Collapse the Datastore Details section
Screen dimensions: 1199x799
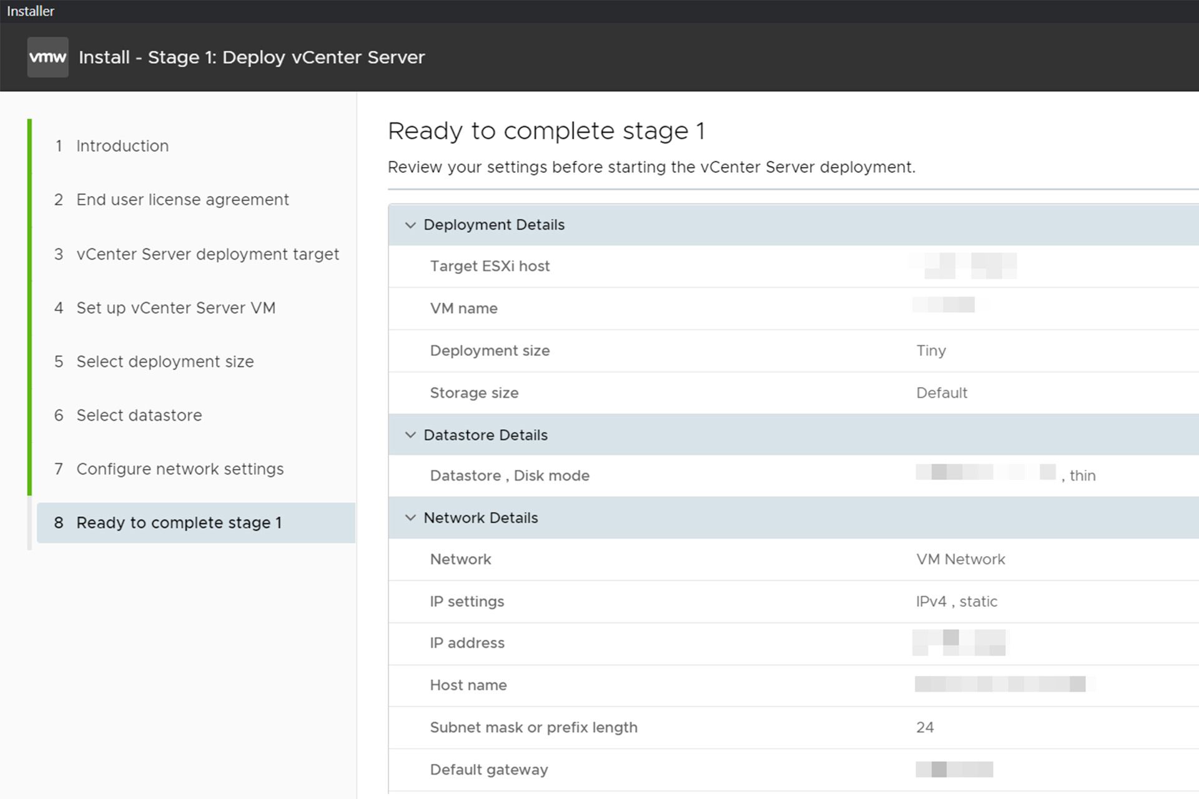[x=410, y=435]
